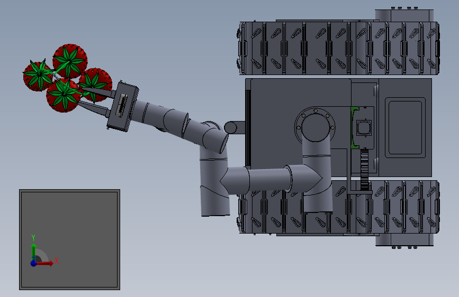This screenshot has width=459, height=297.
Task: Select the lower crawler track of the robot
Action: click(x=338, y=207)
